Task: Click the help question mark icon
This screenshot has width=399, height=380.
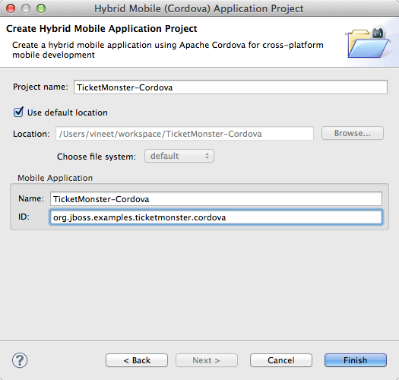Action: pos(20,360)
